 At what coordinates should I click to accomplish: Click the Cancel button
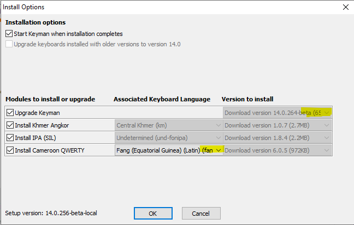click(x=201, y=214)
